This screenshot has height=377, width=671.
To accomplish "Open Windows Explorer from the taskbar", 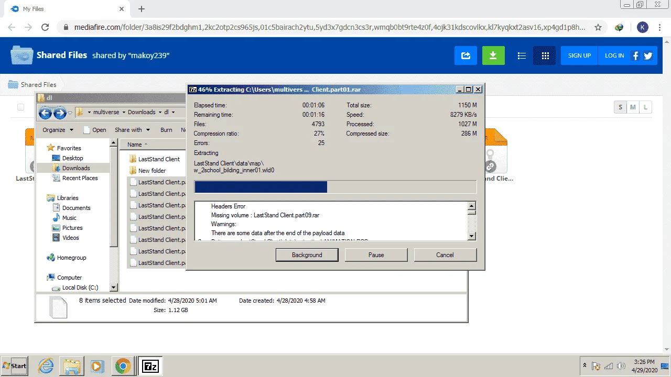I will [x=72, y=366].
